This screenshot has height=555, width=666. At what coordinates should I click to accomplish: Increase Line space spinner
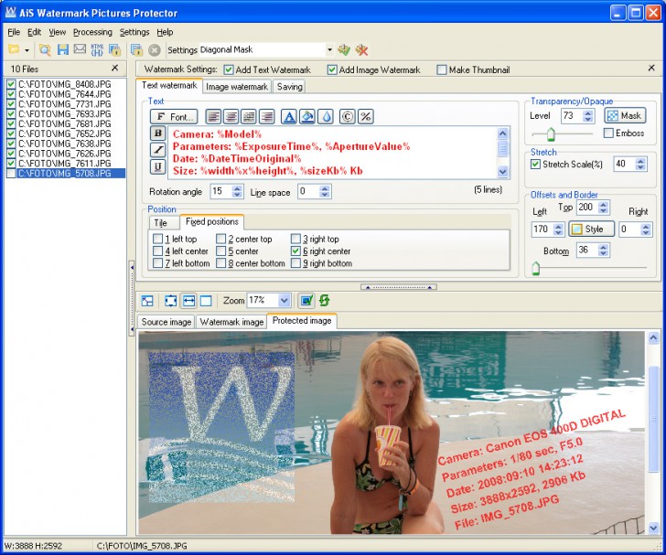pyautogui.click(x=325, y=188)
